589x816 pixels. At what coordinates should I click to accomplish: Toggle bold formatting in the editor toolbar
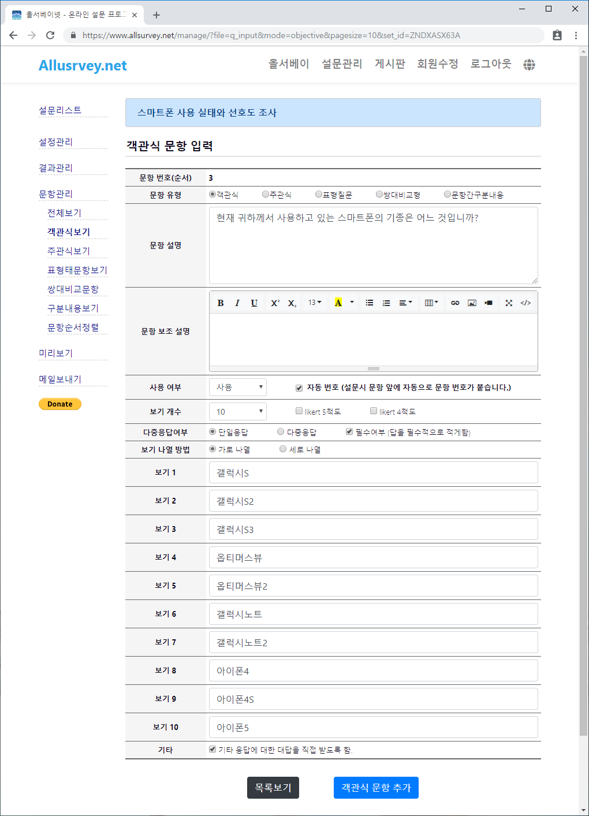[221, 303]
